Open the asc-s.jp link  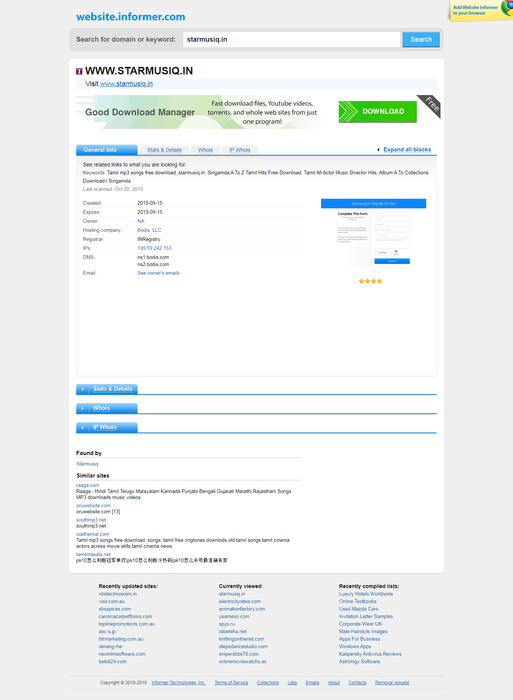[107, 632]
